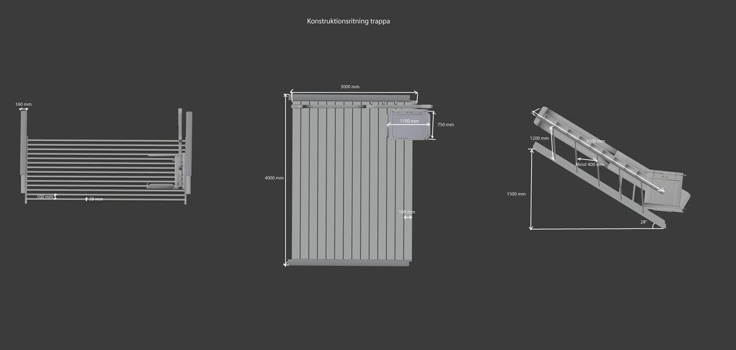Select the 1500 mm rise height label
The width and height of the screenshot is (736, 350).
(x=516, y=194)
